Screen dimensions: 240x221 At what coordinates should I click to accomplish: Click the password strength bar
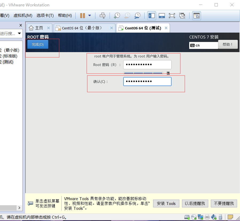[143, 73]
